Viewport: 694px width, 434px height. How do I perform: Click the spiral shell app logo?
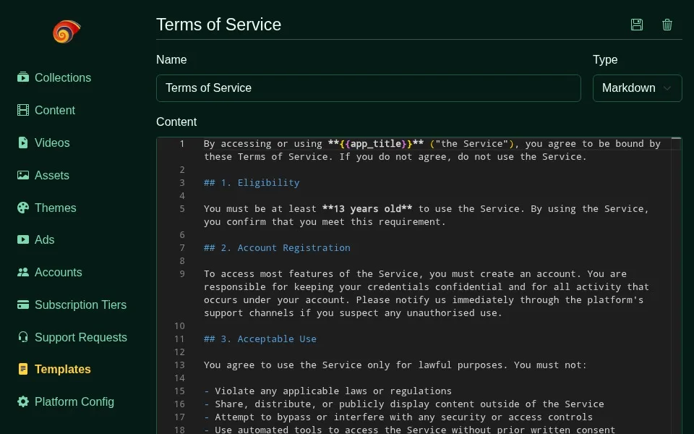click(x=67, y=31)
